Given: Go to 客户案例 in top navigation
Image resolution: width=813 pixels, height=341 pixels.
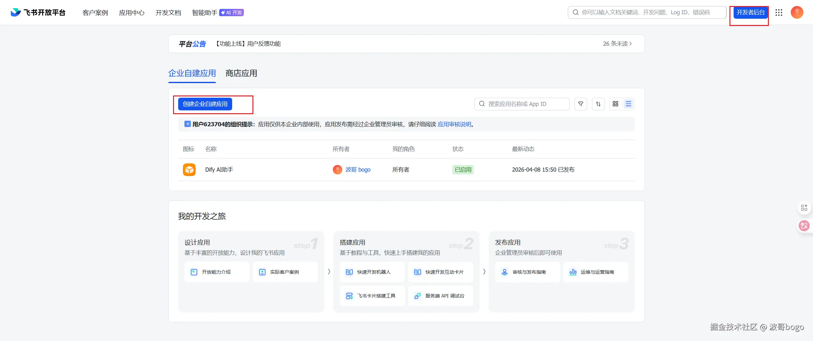Looking at the screenshot, I should tap(95, 13).
